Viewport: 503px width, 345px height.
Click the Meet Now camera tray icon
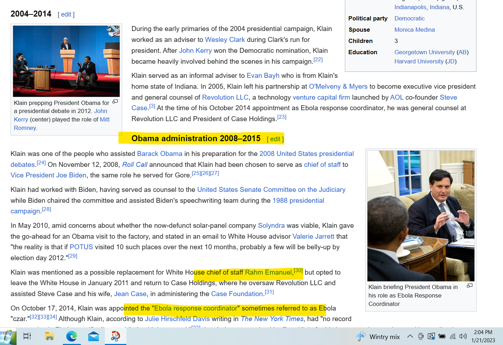(x=421, y=336)
